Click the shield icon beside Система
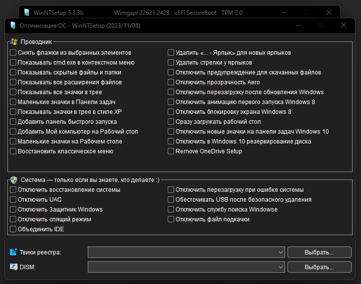 [14, 180]
